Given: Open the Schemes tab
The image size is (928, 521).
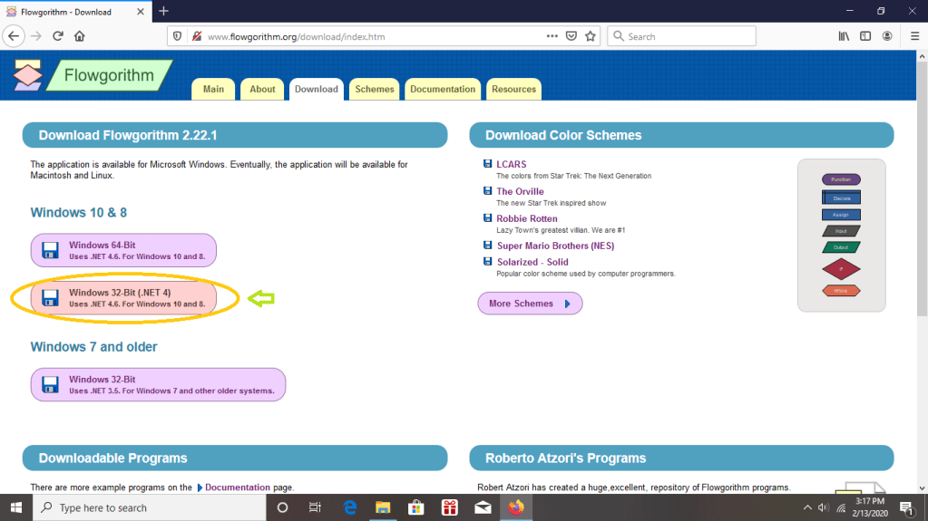Looking at the screenshot, I should point(375,89).
